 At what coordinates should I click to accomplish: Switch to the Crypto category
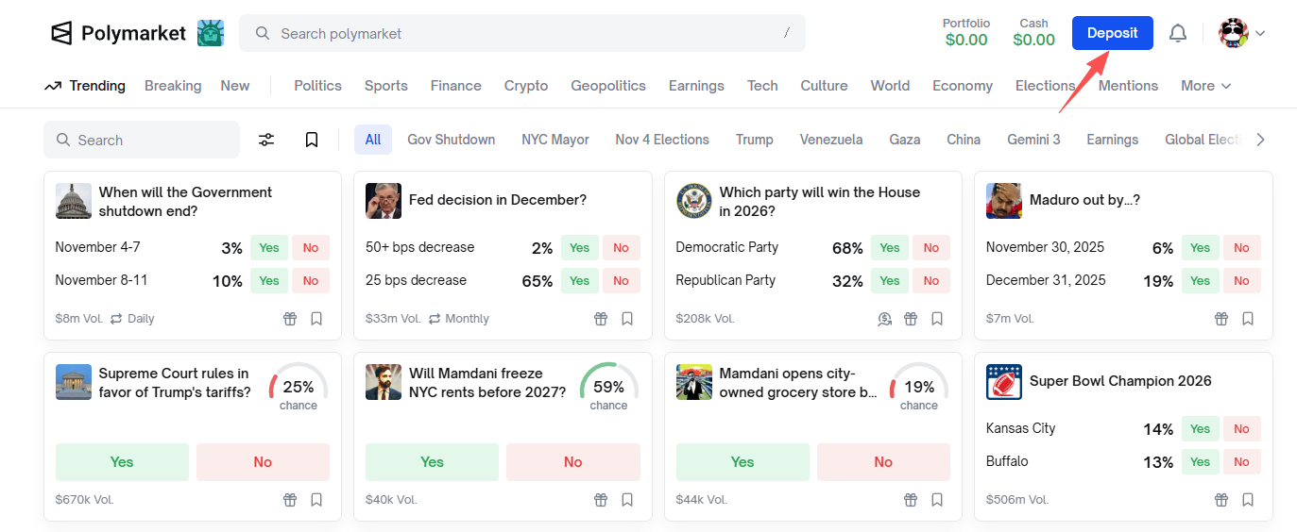click(525, 86)
